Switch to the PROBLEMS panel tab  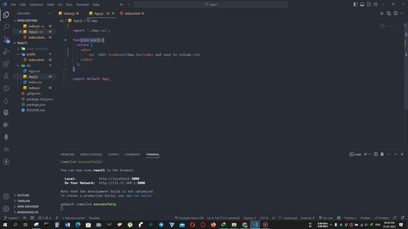pyautogui.click(x=68, y=155)
